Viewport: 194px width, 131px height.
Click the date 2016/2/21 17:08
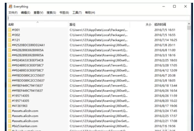coord(166,121)
